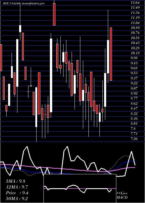Select the 10.13 price axis label
Screen dimensions: 145x203
pos(135,53)
